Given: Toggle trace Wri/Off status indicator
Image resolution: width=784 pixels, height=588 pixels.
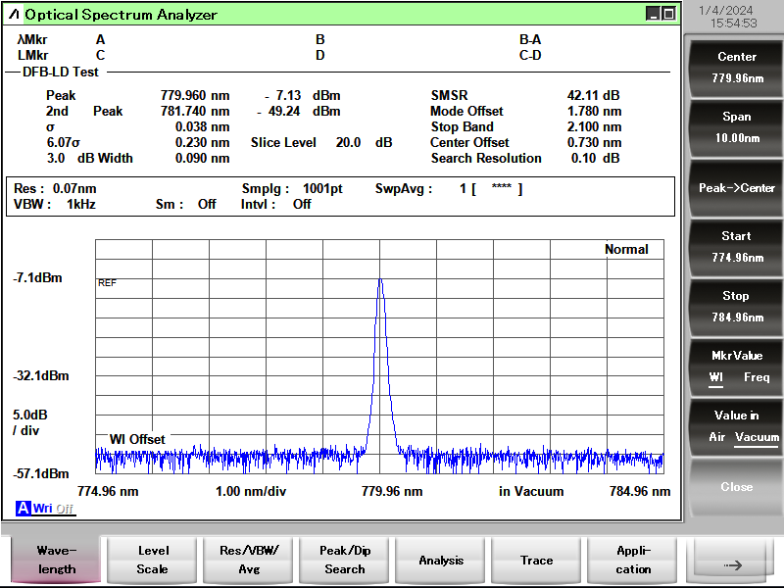Looking at the screenshot, I should 53,509.
